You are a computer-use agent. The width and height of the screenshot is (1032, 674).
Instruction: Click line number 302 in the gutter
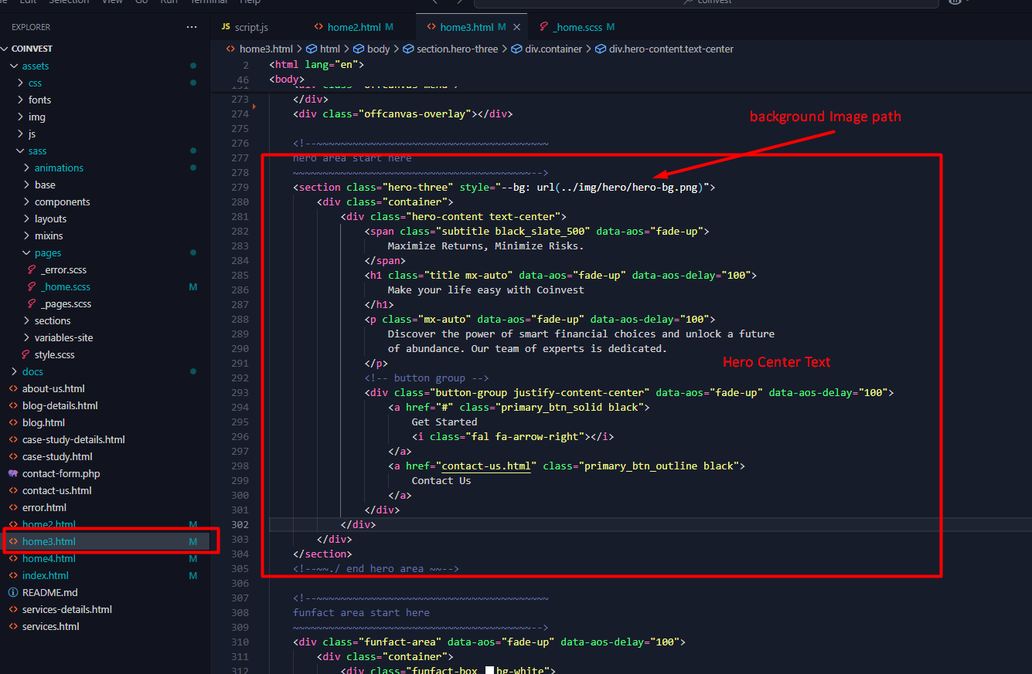pyautogui.click(x=240, y=524)
